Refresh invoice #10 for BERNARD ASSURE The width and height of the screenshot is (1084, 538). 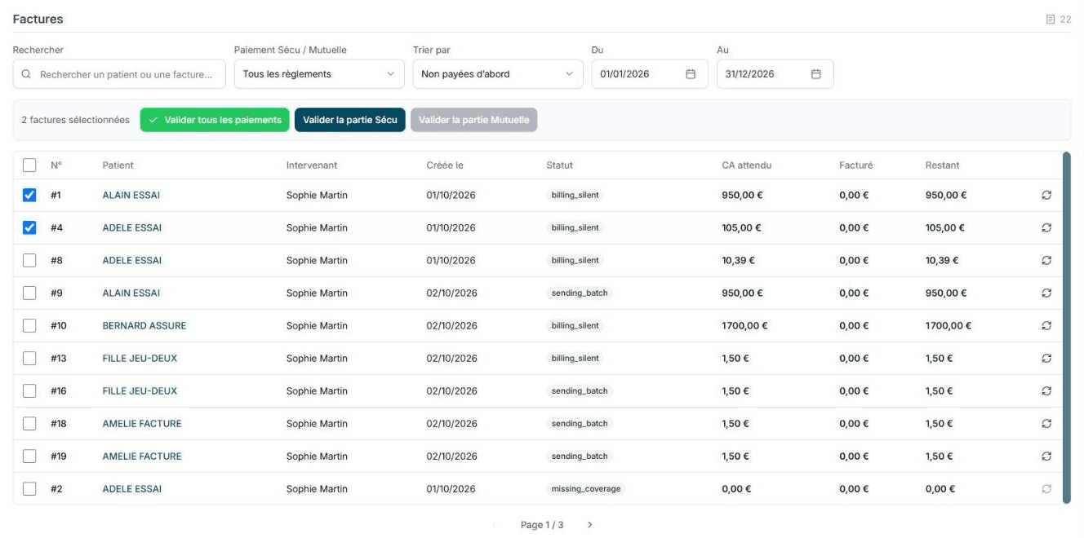click(x=1046, y=326)
